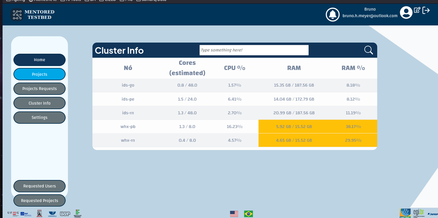Open the FAPESP logo link
The height and width of the screenshot is (218, 438).
[x=433, y=213]
